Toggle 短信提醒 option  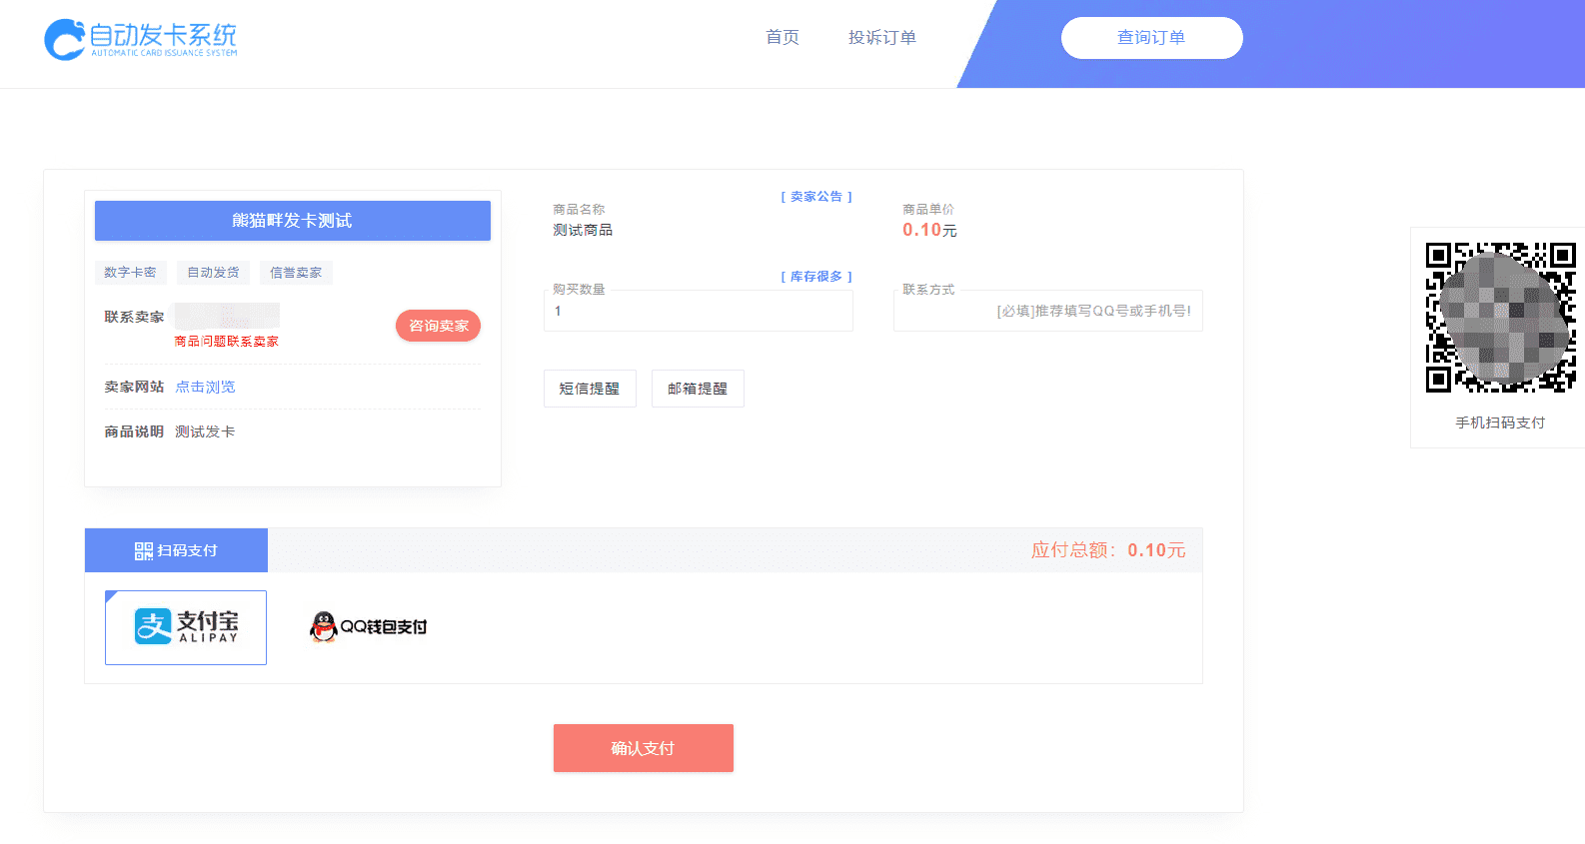click(590, 389)
